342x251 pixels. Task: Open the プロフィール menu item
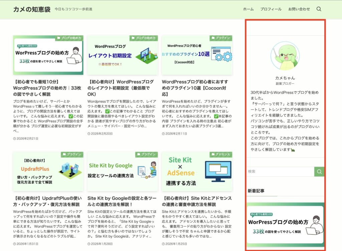[271, 9]
